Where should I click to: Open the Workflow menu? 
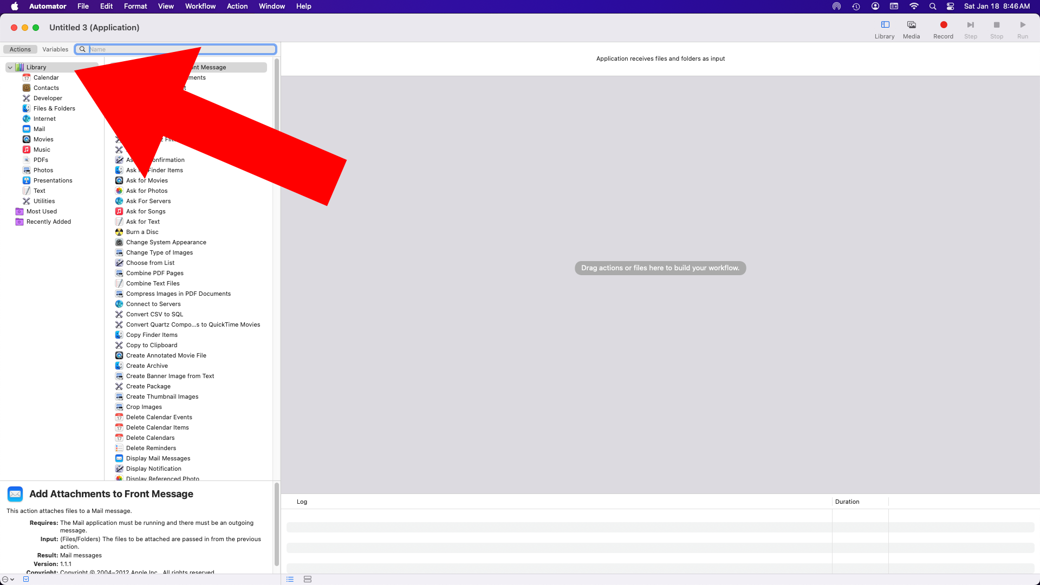click(200, 6)
